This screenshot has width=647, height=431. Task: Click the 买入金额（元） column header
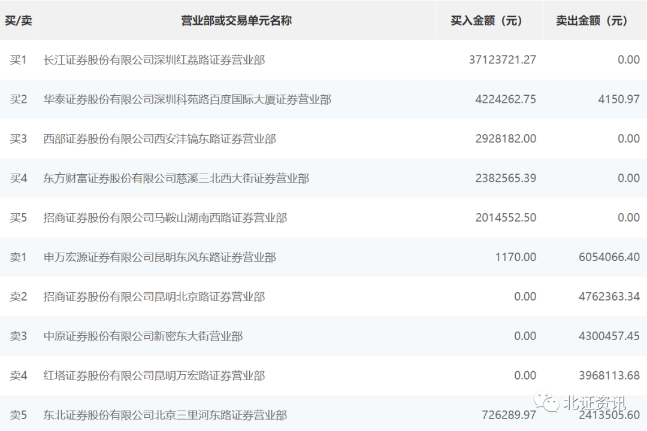(486, 20)
